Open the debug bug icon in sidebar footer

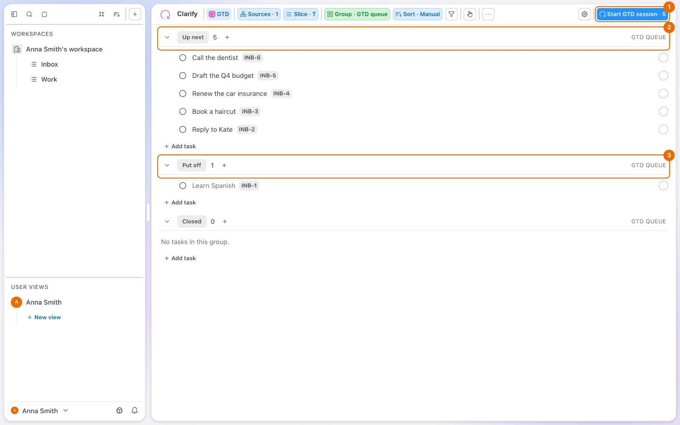119,411
